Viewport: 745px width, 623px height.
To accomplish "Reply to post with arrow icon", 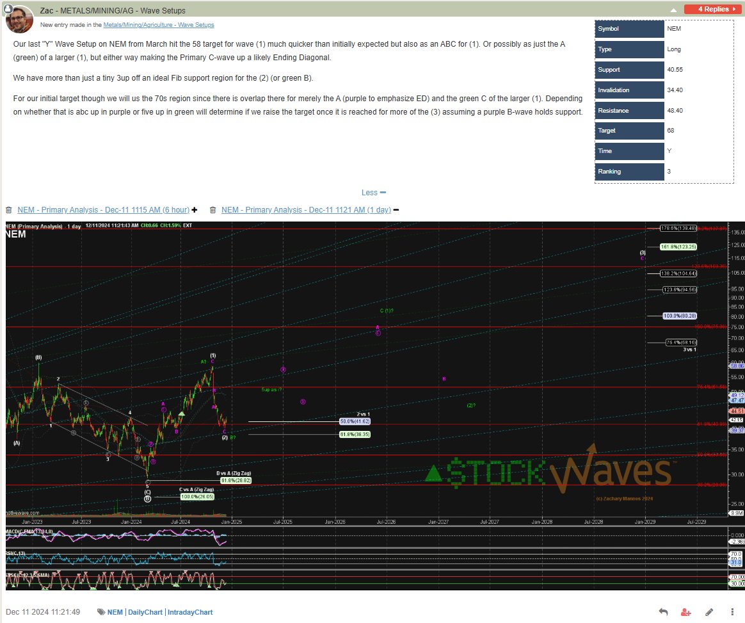I will point(663,612).
